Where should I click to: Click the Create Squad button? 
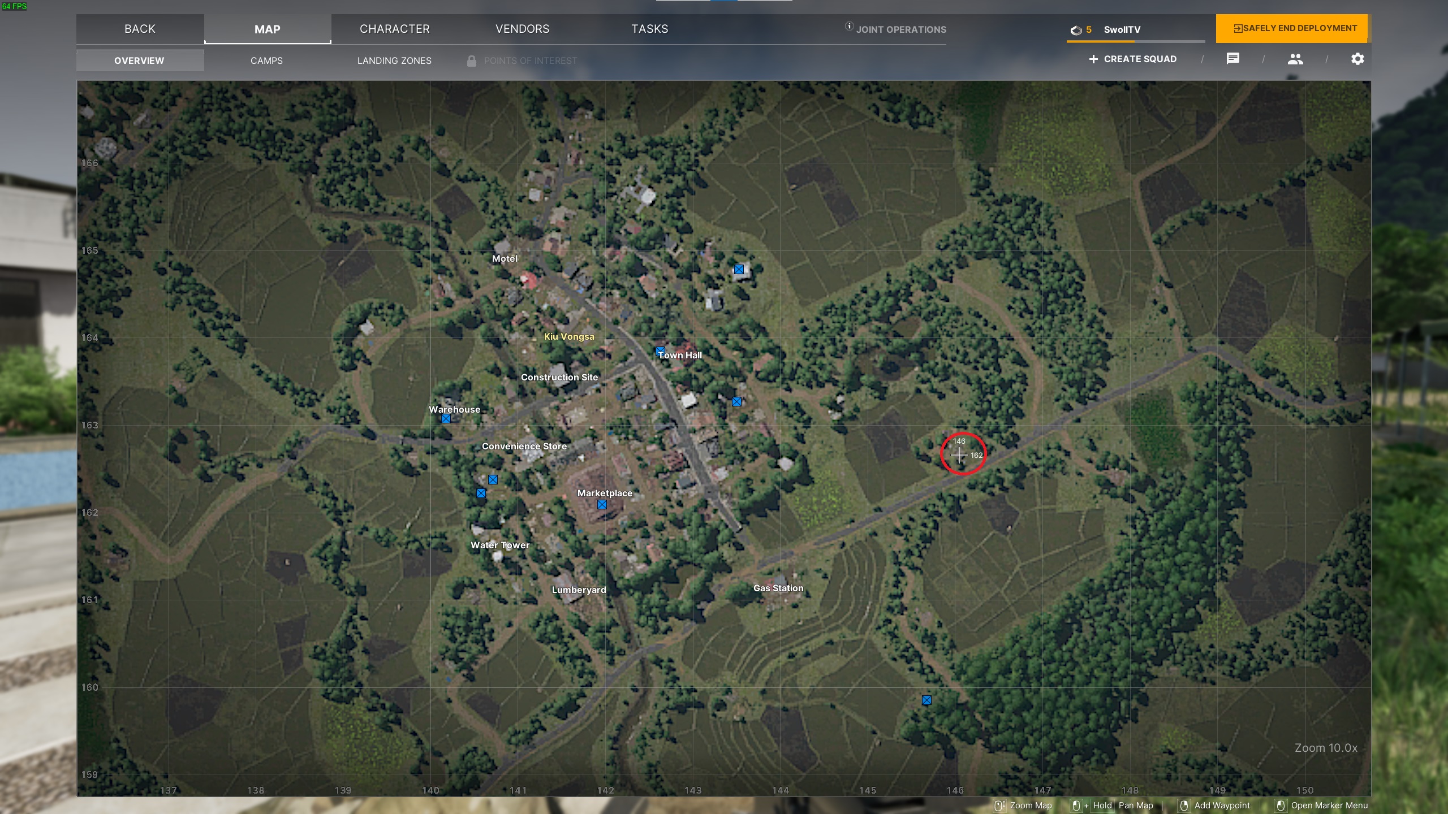coord(1132,59)
